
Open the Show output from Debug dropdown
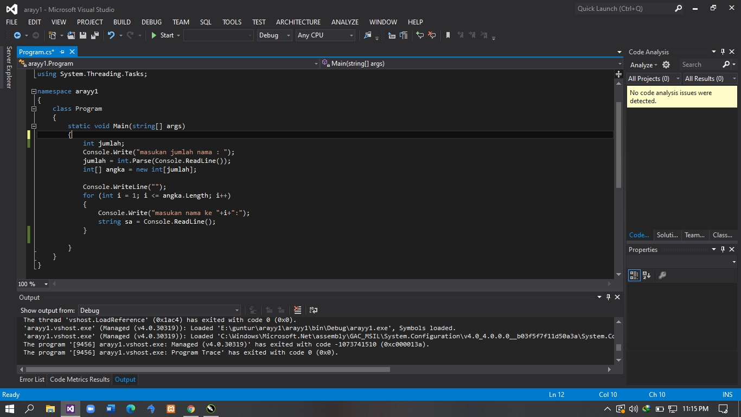pyautogui.click(x=159, y=310)
